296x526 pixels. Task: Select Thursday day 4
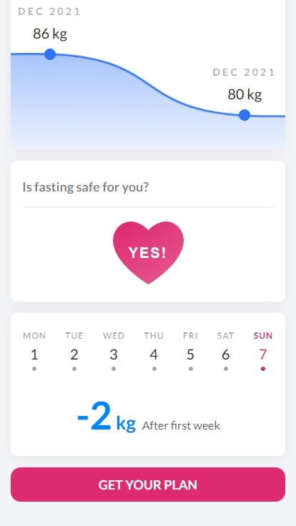click(154, 351)
